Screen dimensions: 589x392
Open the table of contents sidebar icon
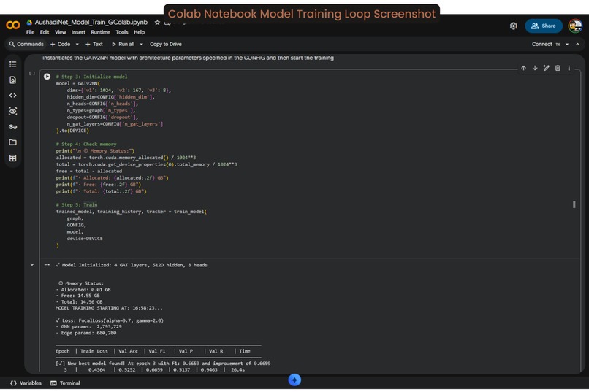(12, 64)
